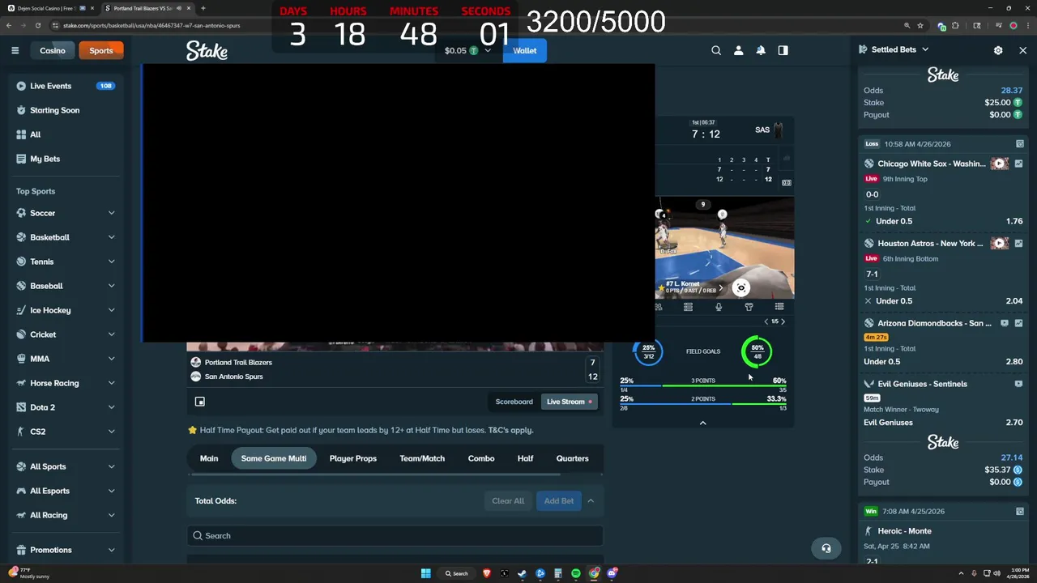Open stats chart icon for Houston Astros bet
The height and width of the screenshot is (583, 1037).
1018,243
